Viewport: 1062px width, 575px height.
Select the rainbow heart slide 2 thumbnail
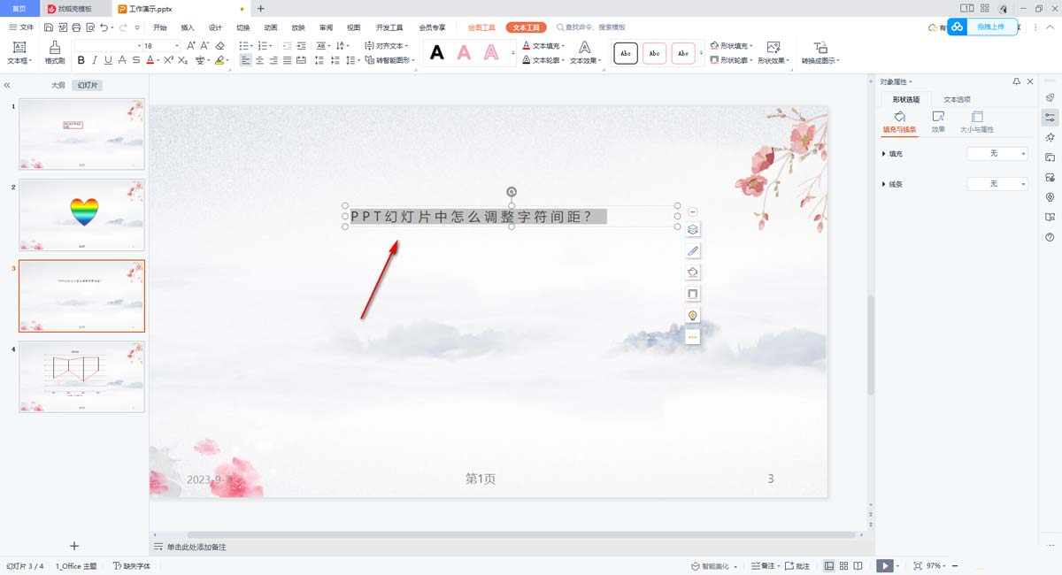click(x=82, y=214)
